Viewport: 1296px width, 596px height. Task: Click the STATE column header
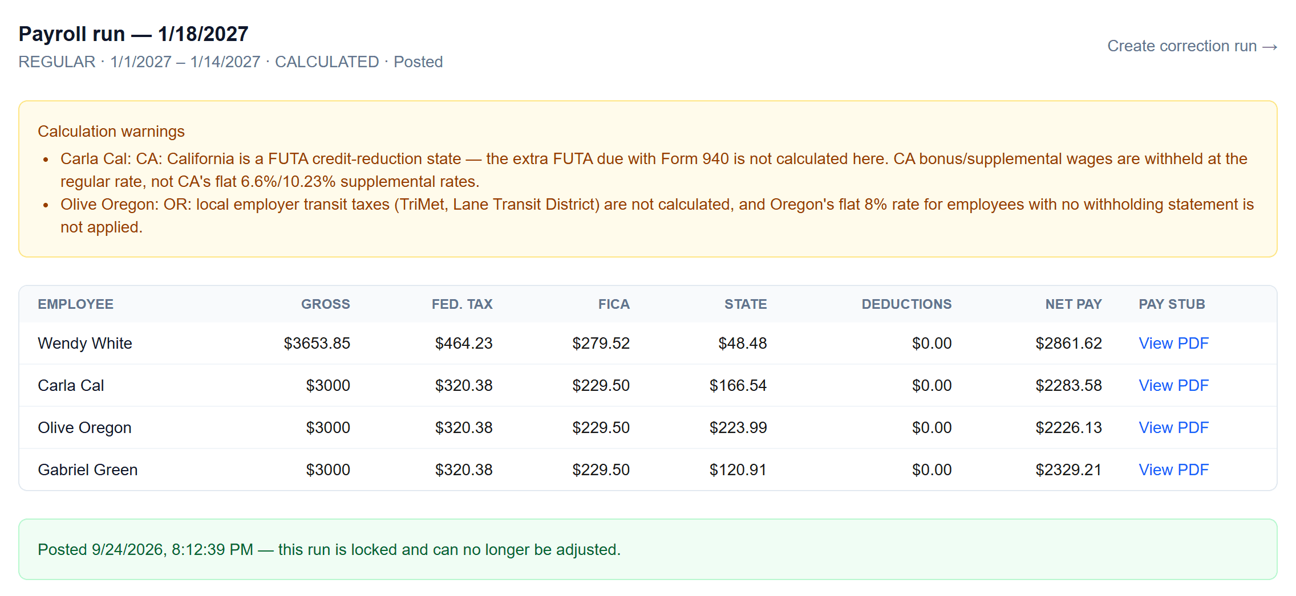(746, 304)
